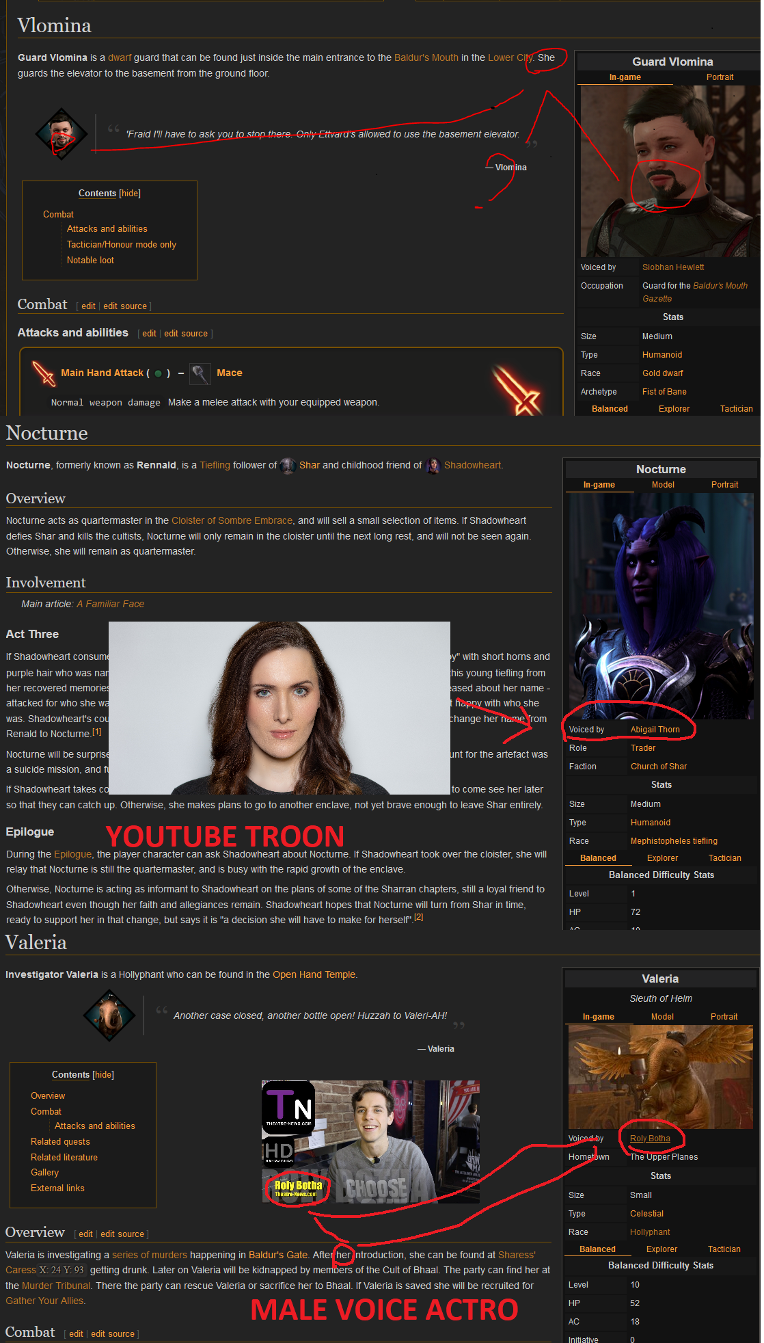Follow the Roly Botha voice actor link
The width and height of the screenshot is (764, 1343).
[x=650, y=1139]
